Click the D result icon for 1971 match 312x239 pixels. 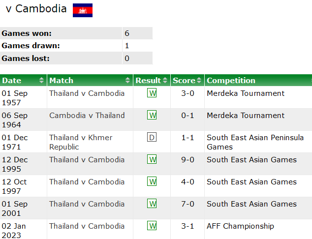152,138
